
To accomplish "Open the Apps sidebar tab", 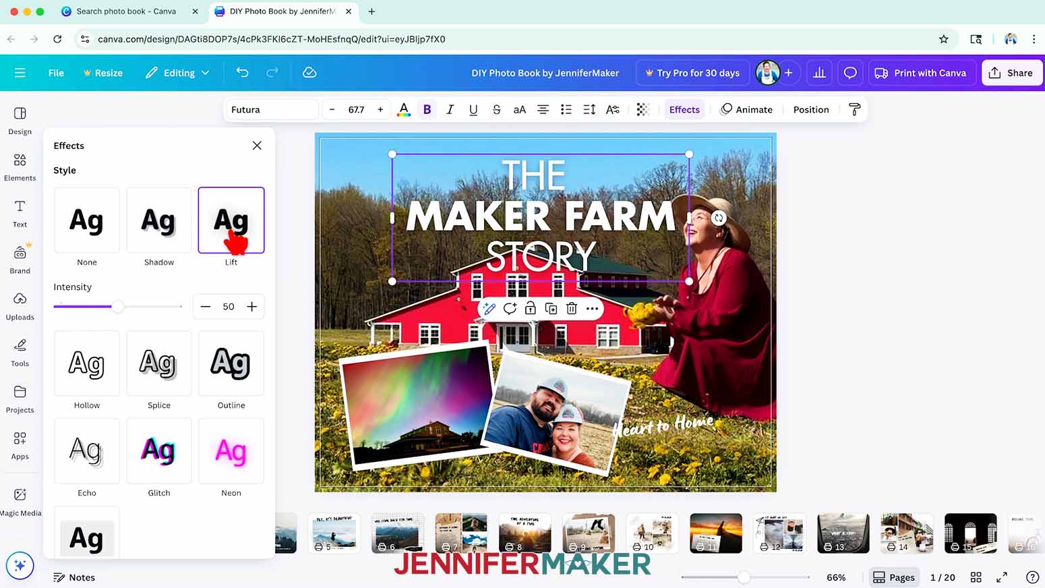I will [x=20, y=446].
